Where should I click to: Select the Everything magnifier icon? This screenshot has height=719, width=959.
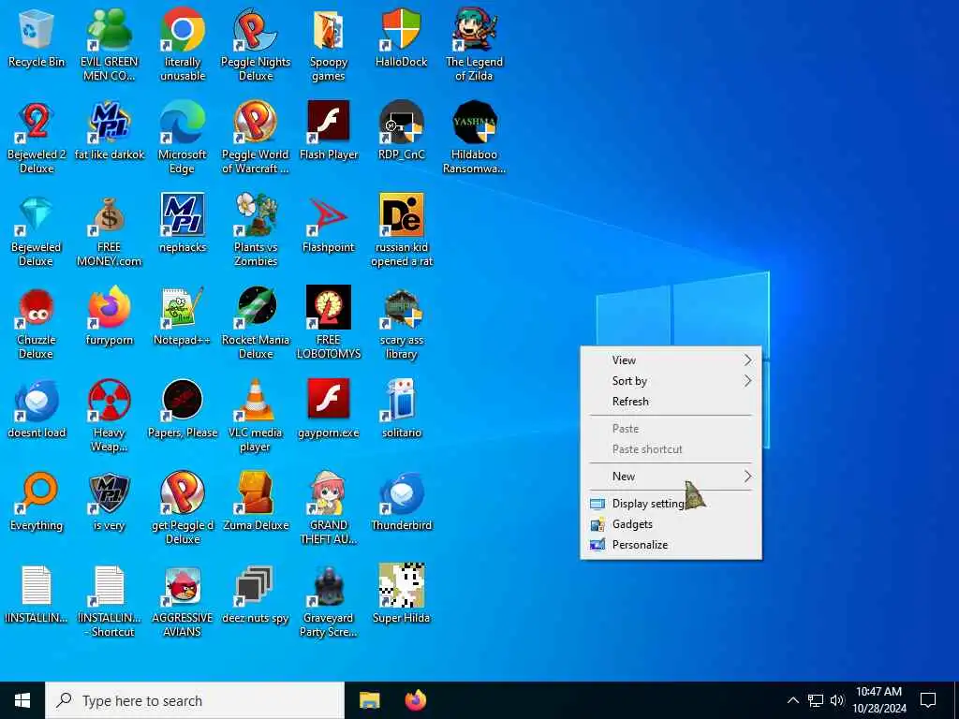(37, 502)
